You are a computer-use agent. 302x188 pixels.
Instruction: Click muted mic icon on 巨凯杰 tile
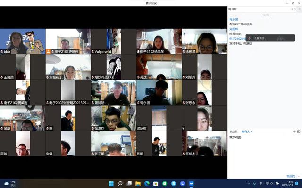pos(184,154)
